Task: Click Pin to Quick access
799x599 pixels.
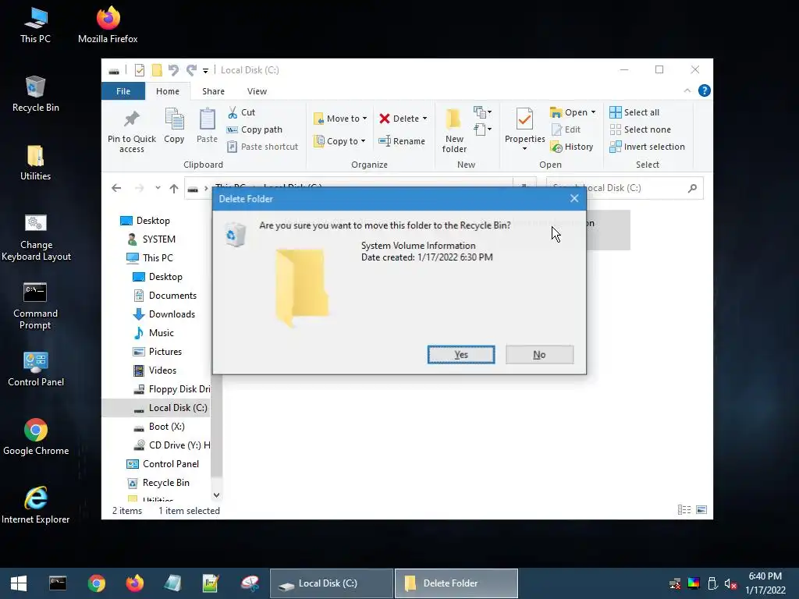Action: [131, 131]
